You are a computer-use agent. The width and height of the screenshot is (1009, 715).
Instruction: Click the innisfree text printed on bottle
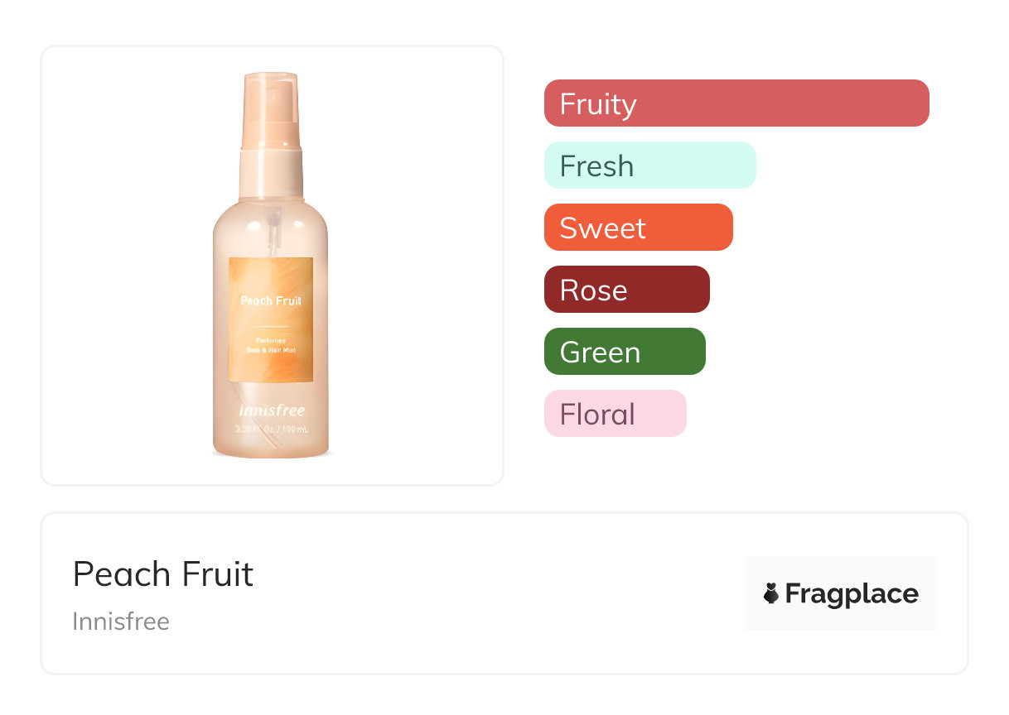coord(271,410)
